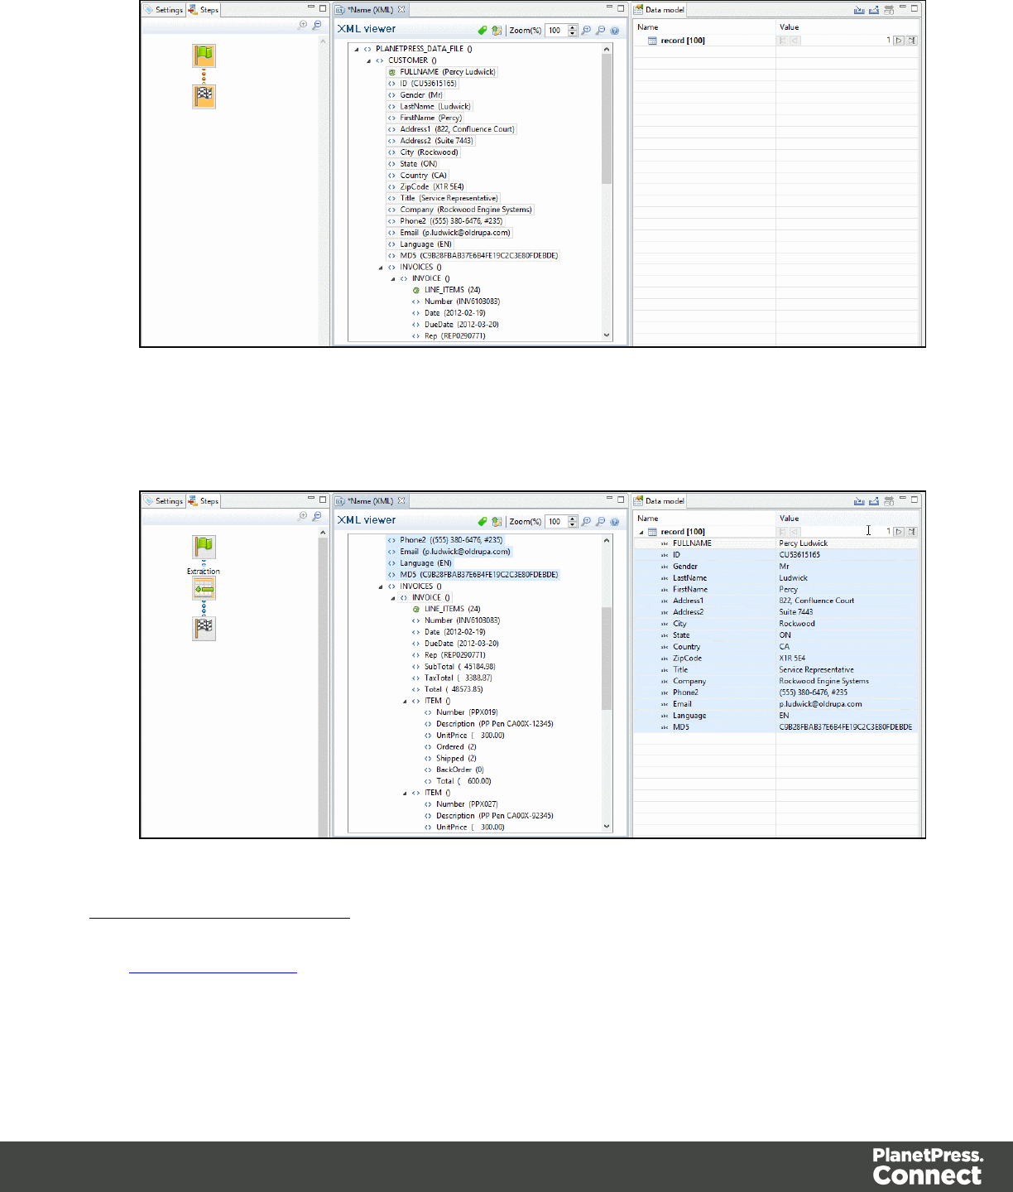Open XML viewer help icon in lower screenshot
The height and width of the screenshot is (1192, 1013).
[615, 522]
